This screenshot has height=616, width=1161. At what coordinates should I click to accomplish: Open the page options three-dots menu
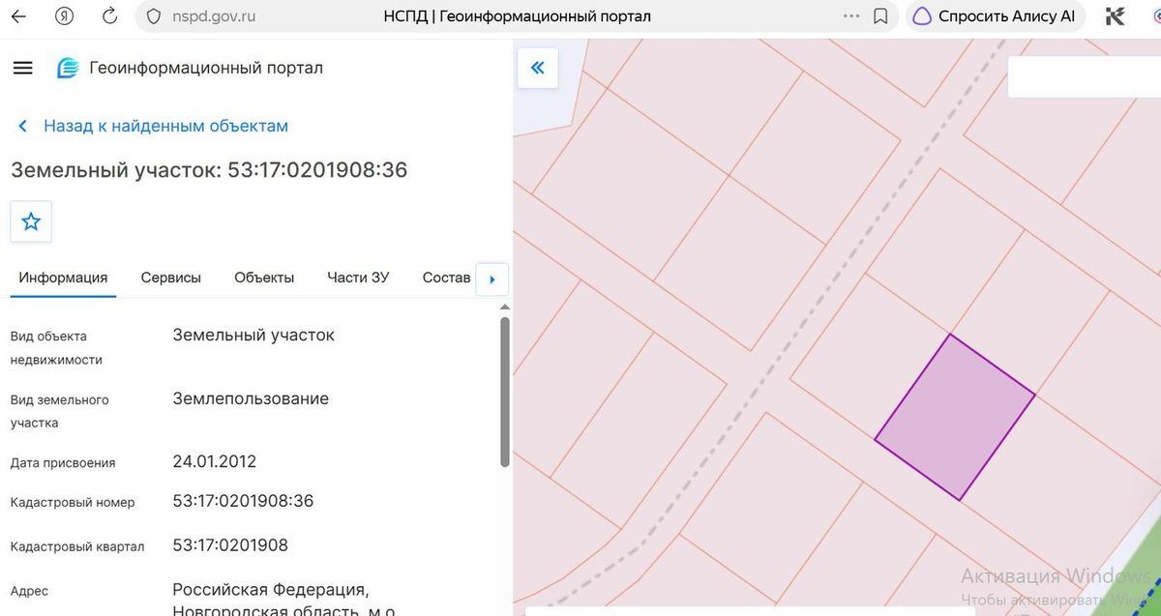(851, 16)
